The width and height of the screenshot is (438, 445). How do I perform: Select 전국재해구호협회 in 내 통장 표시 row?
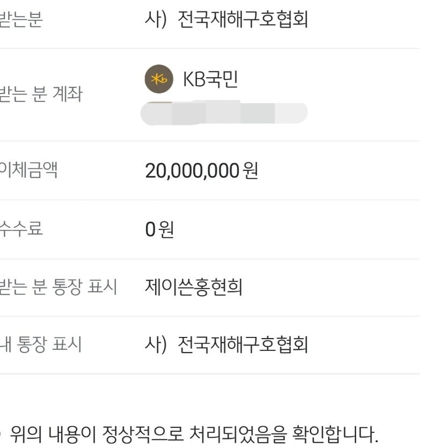click(243, 344)
